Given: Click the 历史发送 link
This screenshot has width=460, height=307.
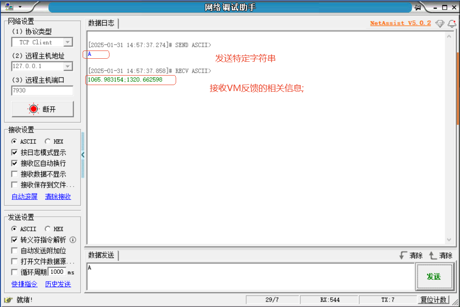Looking at the screenshot, I should coord(58,284).
